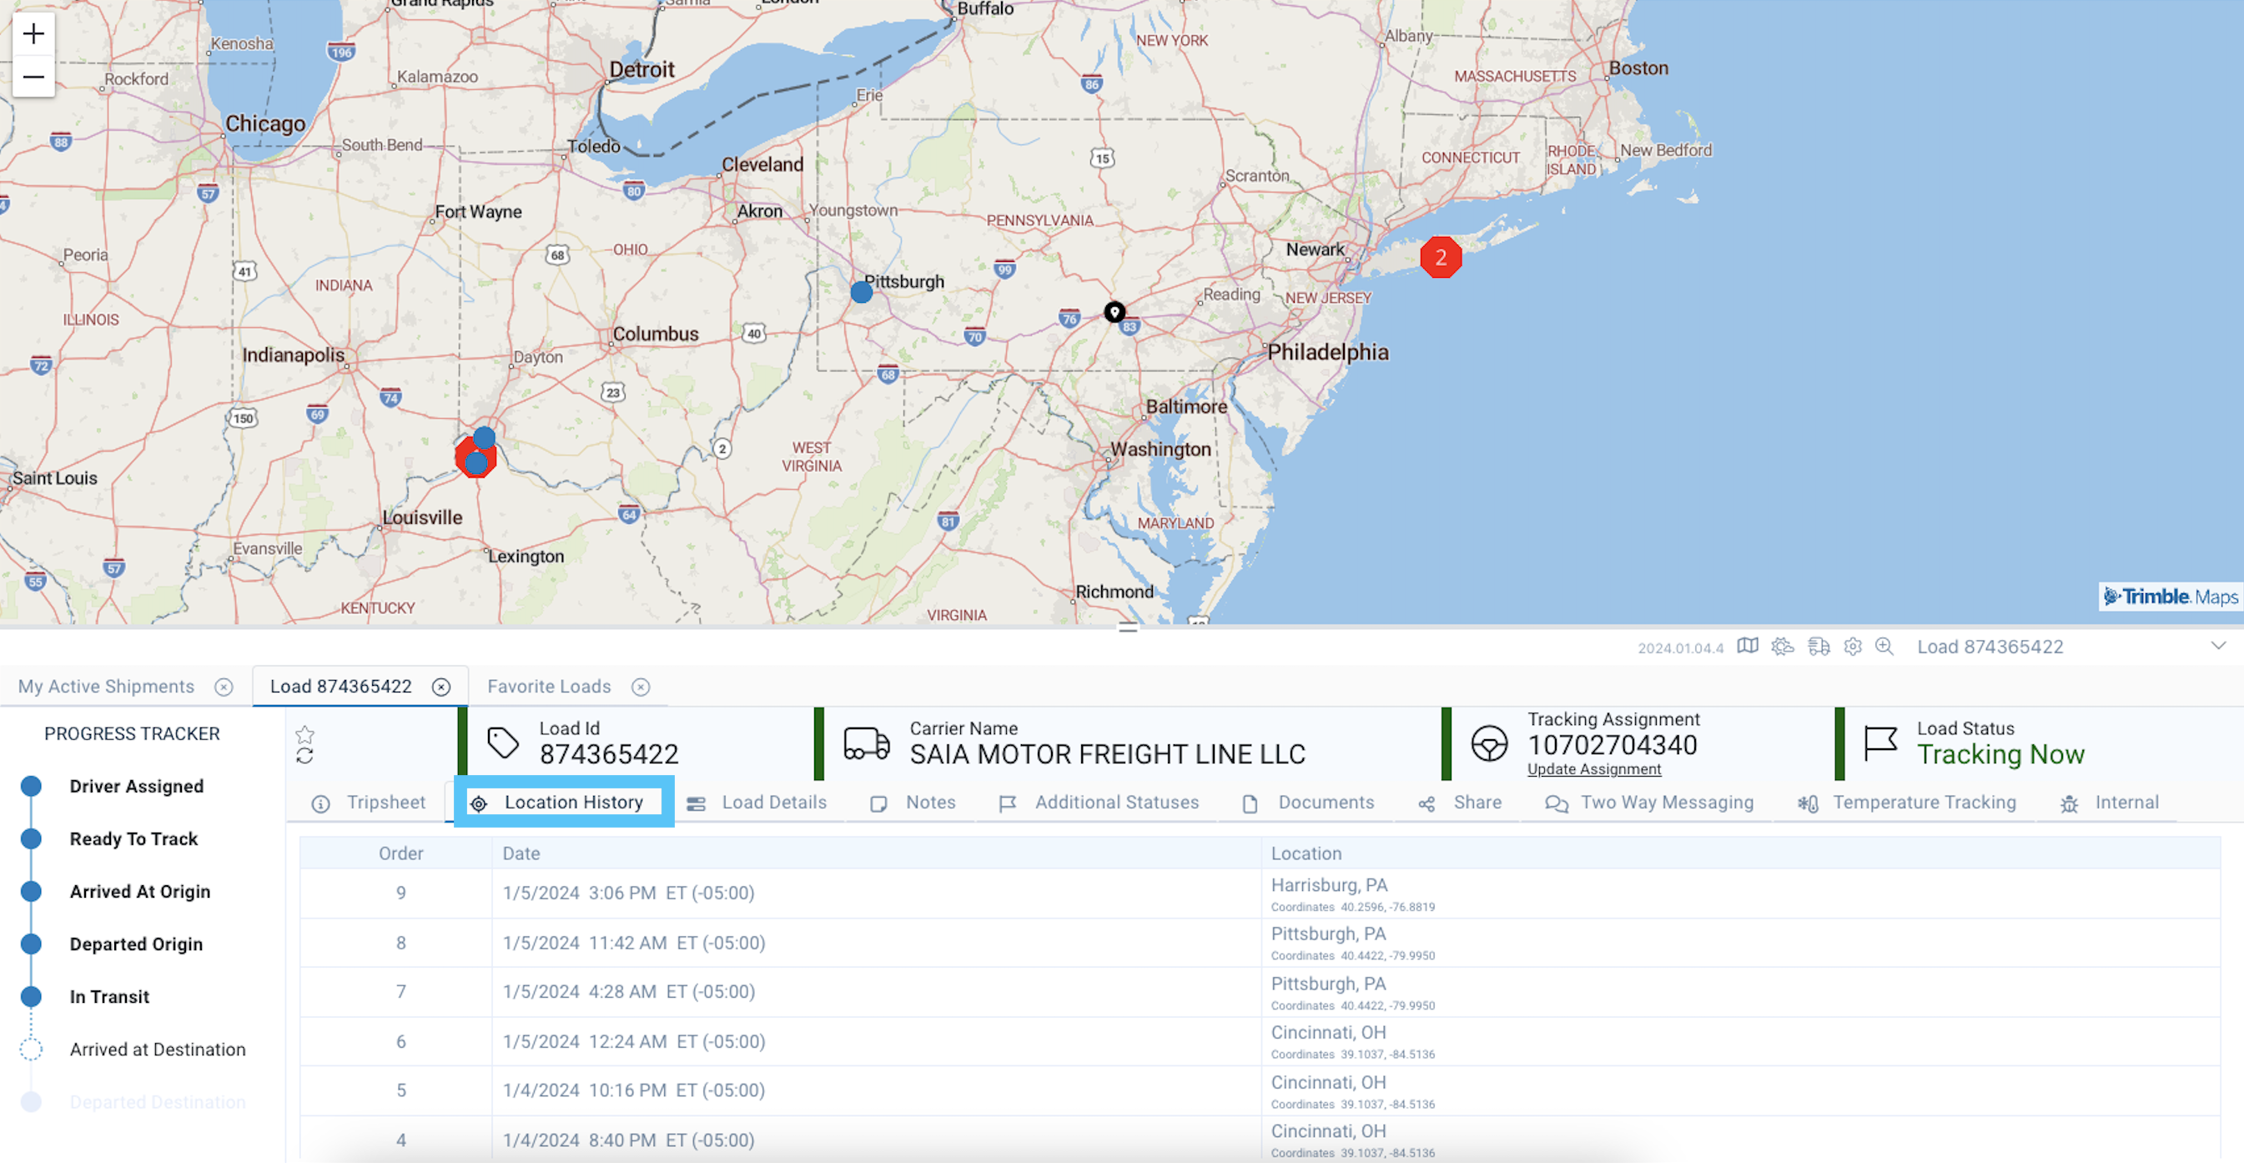The width and height of the screenshot is (2244, 1163).
Task: Click the red cluster marker labeled 2
Action: (1440, 257)
